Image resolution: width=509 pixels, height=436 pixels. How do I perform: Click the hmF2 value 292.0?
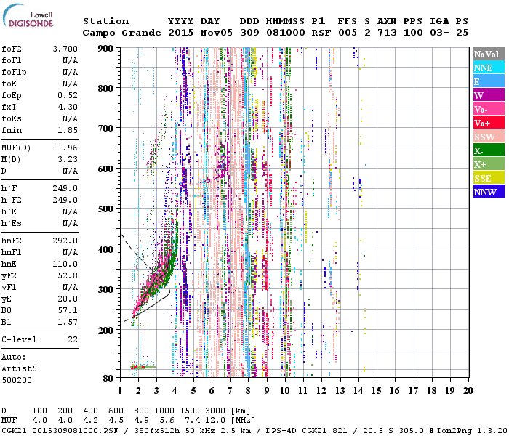click(x=65, y=241)
